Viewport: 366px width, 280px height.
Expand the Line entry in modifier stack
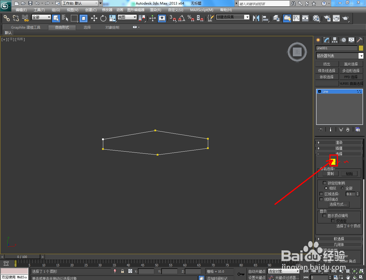(319, 92)
